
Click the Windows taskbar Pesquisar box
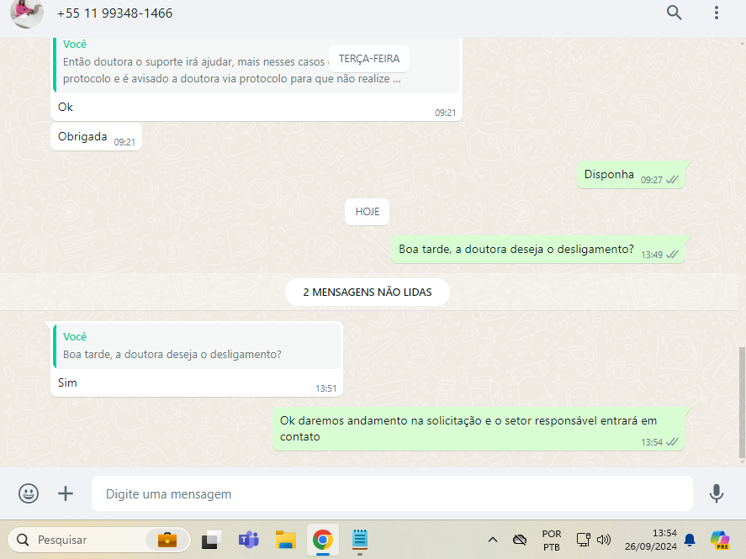[x=99, y=540]
